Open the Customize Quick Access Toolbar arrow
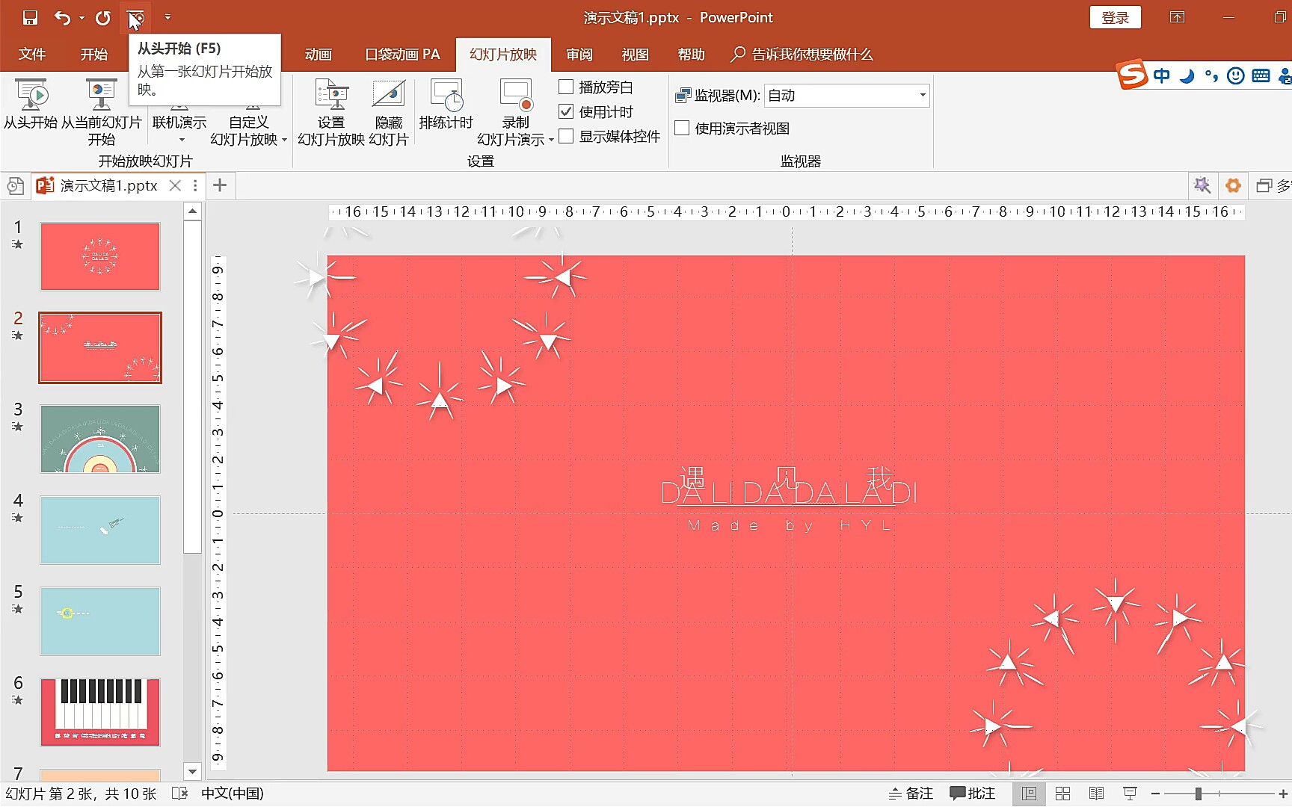Screen dimensions: 1292x807 167,17
